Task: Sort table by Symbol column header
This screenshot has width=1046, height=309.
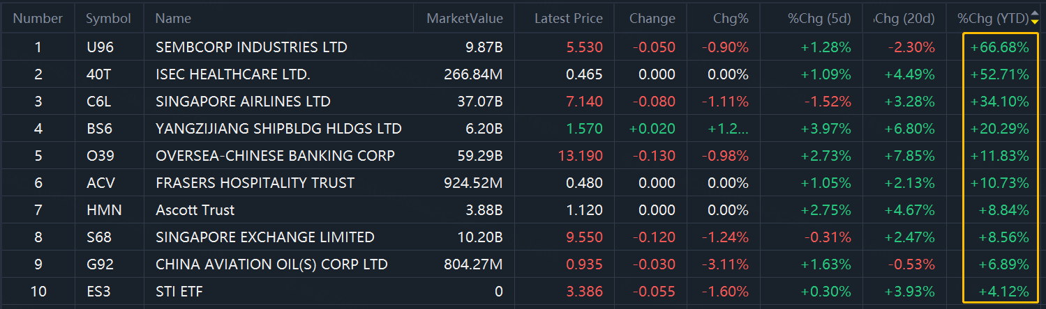Action: point(109,19)
